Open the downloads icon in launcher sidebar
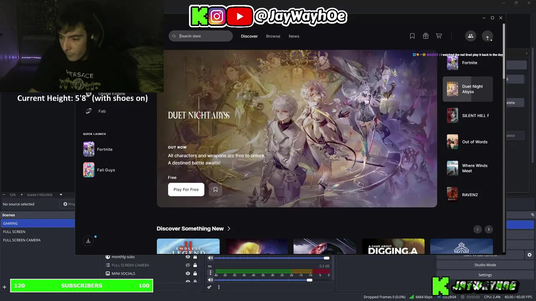 point(88,240)
